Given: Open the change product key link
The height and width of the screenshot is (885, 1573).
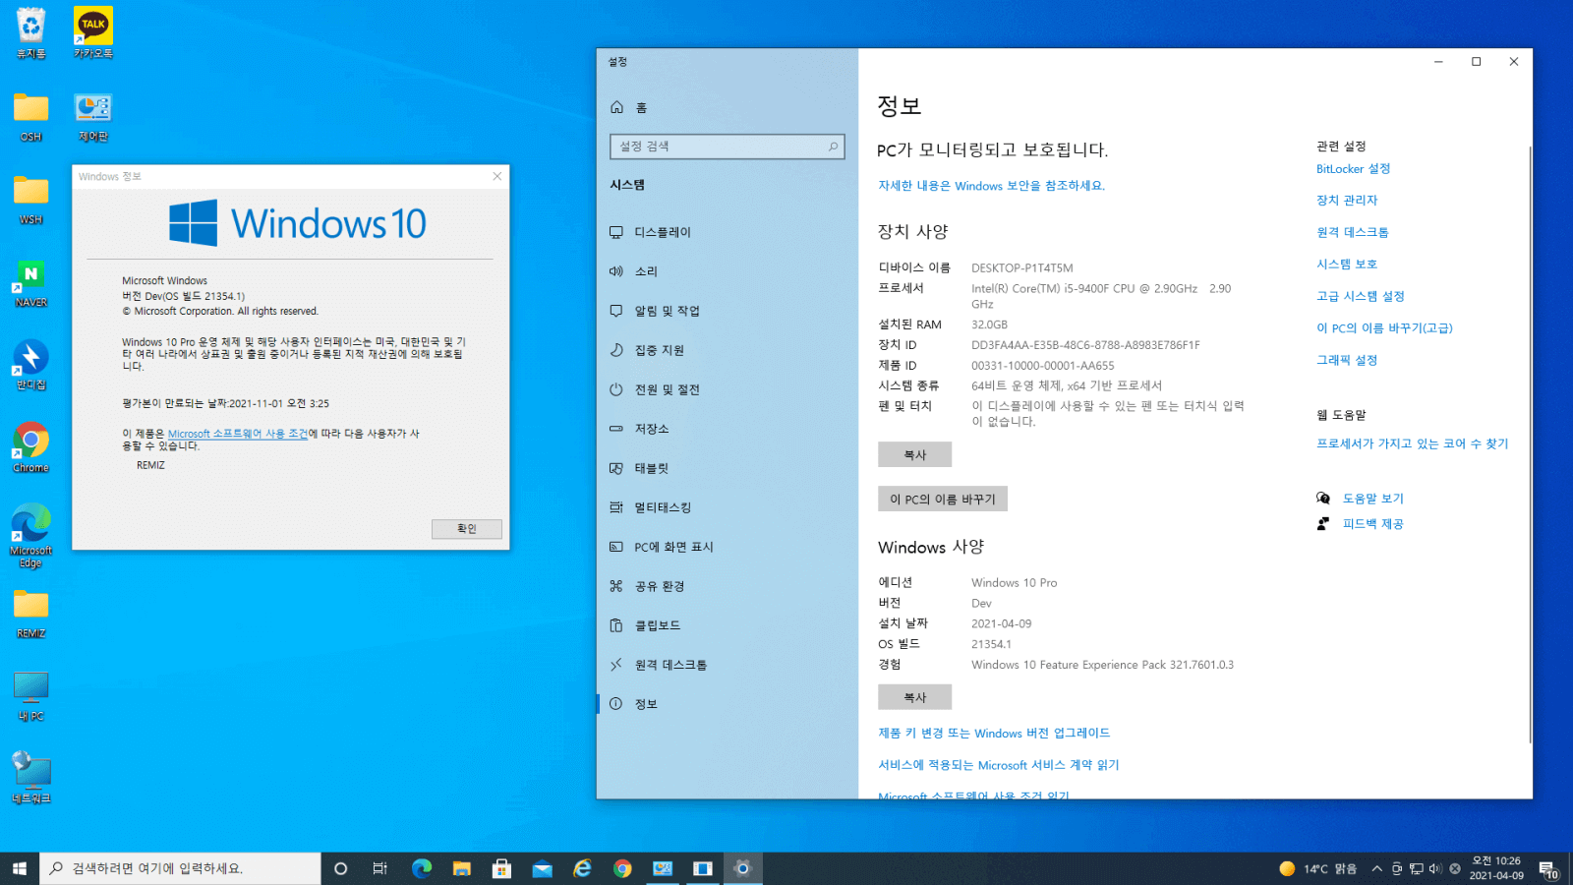Looking at the screenshot, I should coord(994,734).
